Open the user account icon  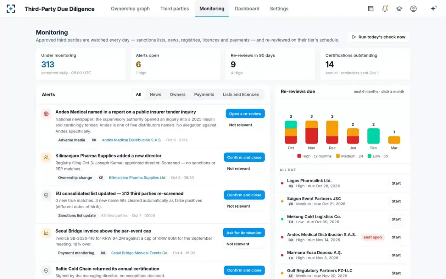pyautogui.click(x=413, y=9)
